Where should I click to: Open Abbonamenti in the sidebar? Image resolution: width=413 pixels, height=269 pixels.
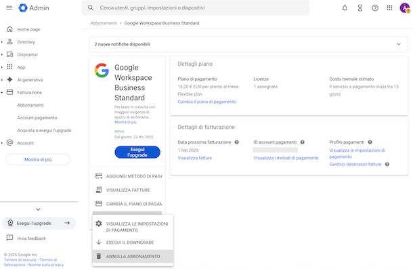click(30, 105)
